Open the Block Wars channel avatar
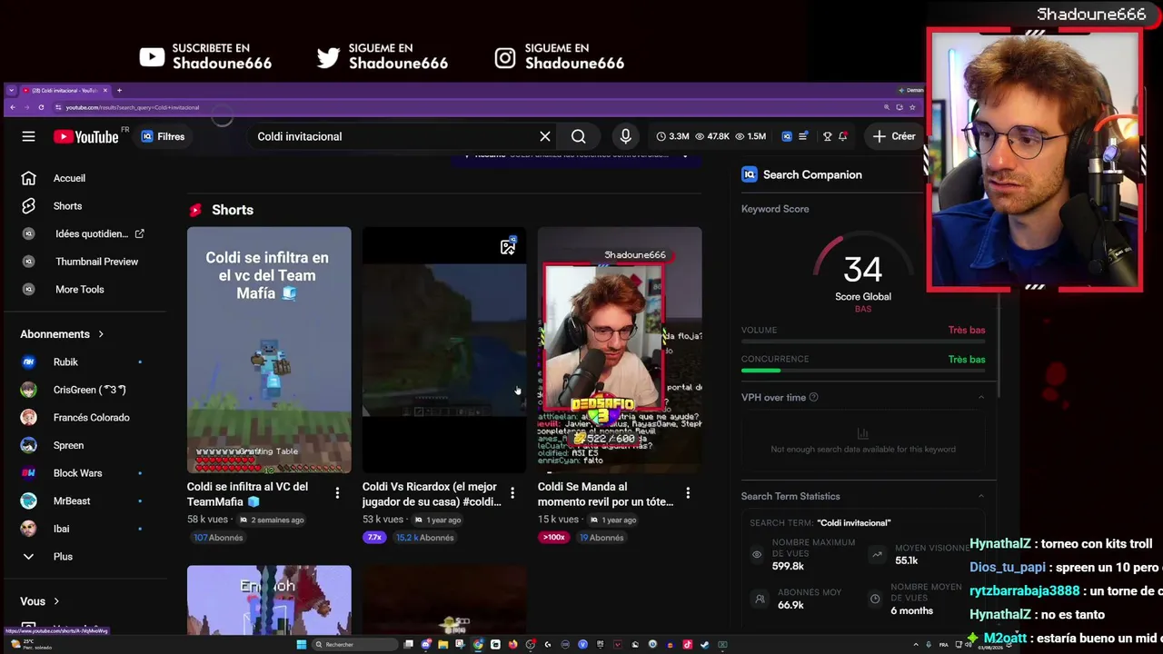 pyautogui.click(x=29, y=473)
